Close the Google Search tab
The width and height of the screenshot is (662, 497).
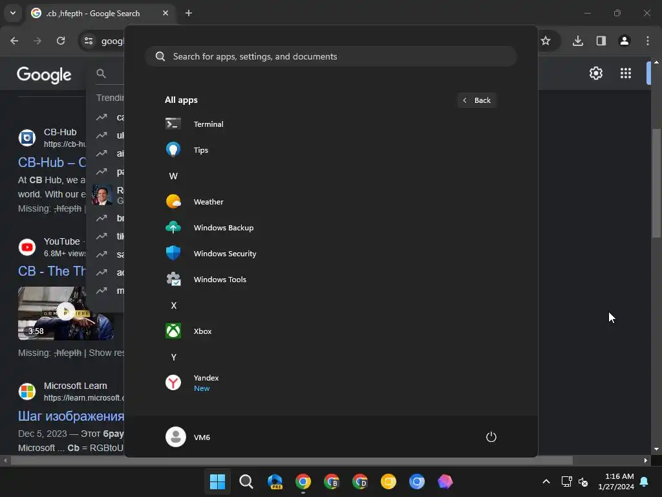(x=165, y=13)
